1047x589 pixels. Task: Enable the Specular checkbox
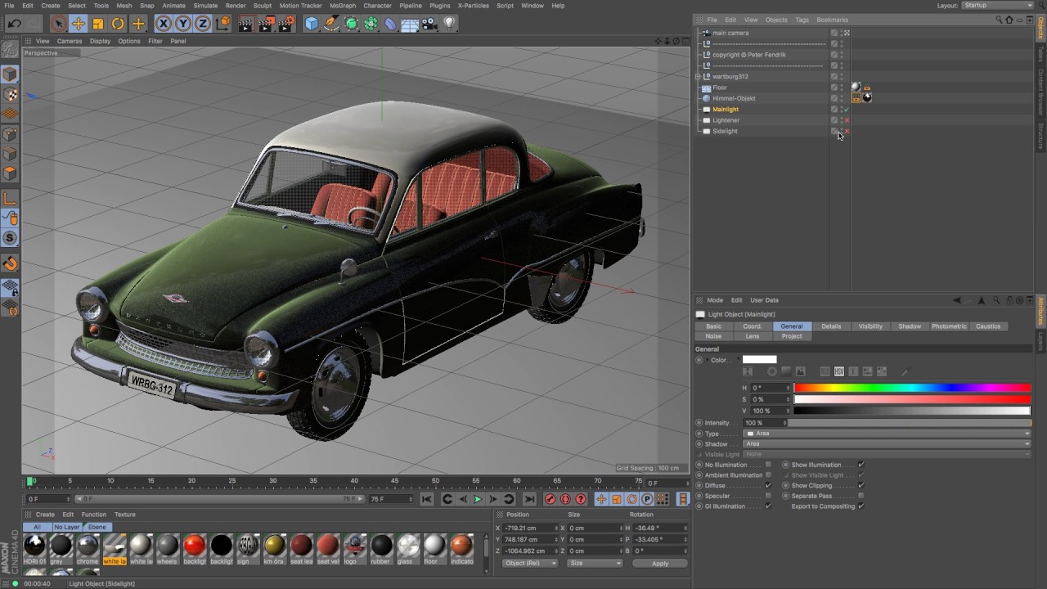(x=768, y=496)
